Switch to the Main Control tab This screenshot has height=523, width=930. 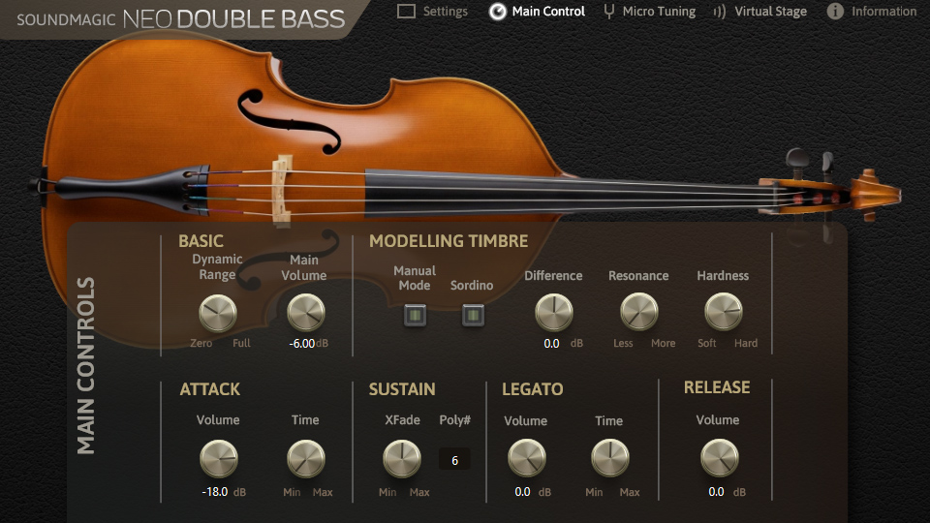(537, 12)
